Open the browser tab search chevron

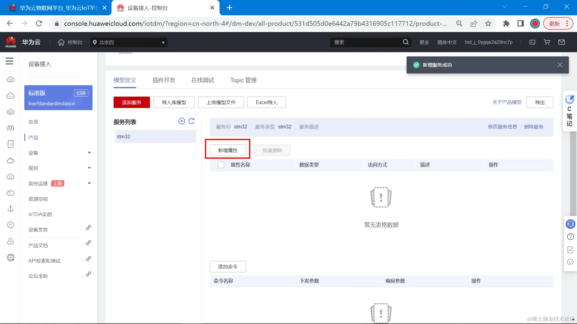pos(505,7)
